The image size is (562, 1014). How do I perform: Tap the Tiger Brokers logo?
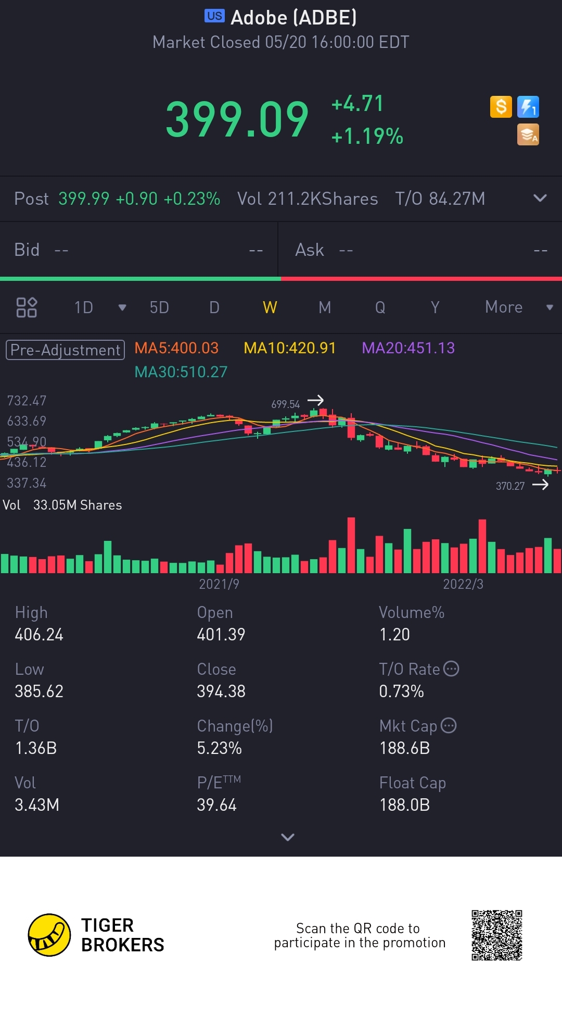[x=96, y=935]
